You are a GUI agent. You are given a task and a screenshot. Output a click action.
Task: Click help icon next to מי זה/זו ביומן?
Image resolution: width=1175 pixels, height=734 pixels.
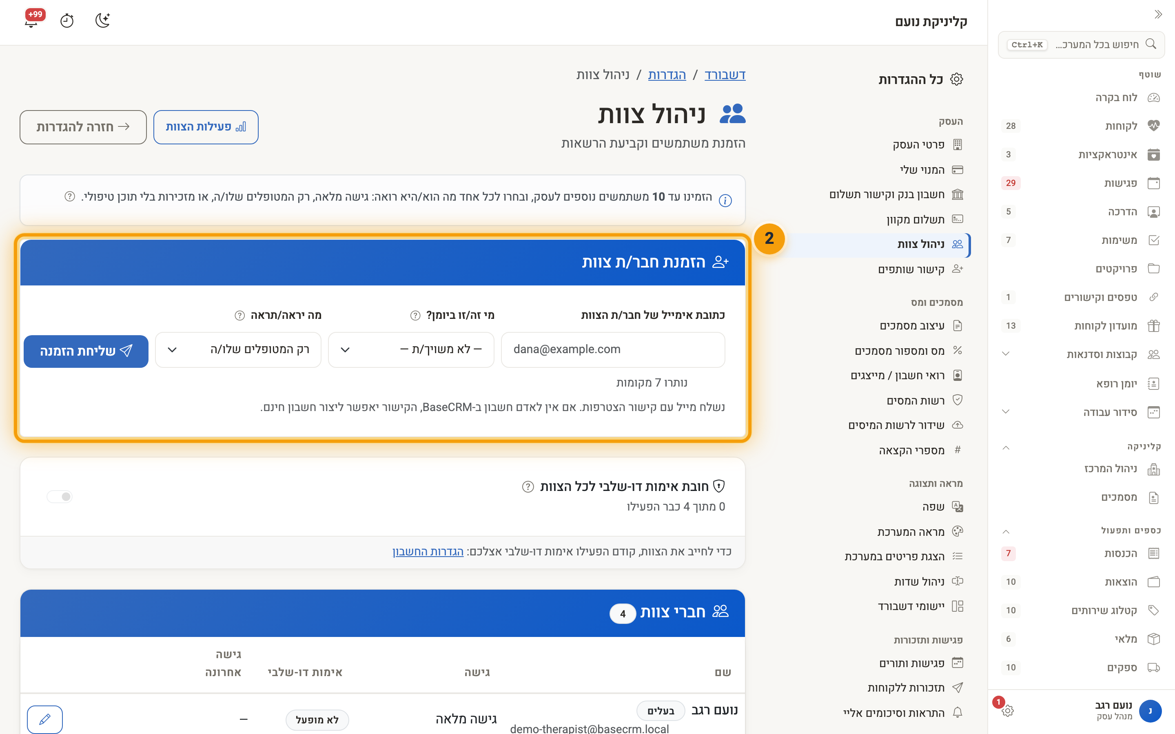click(415, 316)
